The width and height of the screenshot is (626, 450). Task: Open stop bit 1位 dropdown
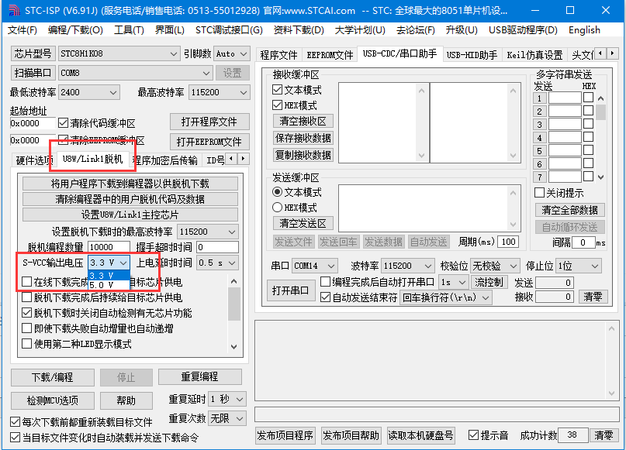point(579,266)
